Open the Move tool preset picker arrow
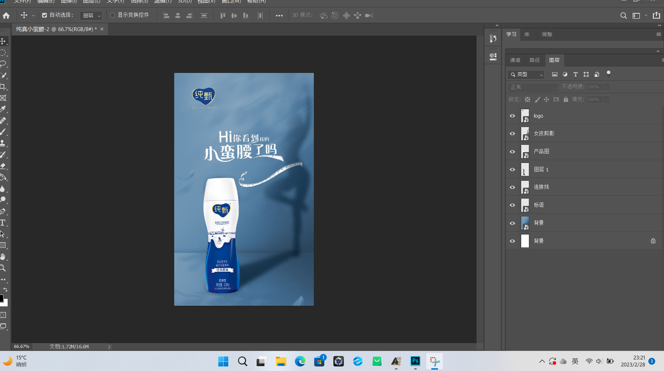This screenshot has width=664, height=371. pyautogui.click(x=33, y=15)
